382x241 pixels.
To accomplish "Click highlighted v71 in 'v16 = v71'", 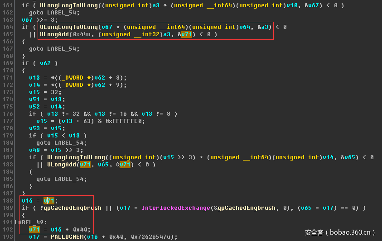I will [48, 201].
